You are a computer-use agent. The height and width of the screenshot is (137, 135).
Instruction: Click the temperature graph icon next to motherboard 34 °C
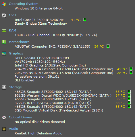coord(108,46)
